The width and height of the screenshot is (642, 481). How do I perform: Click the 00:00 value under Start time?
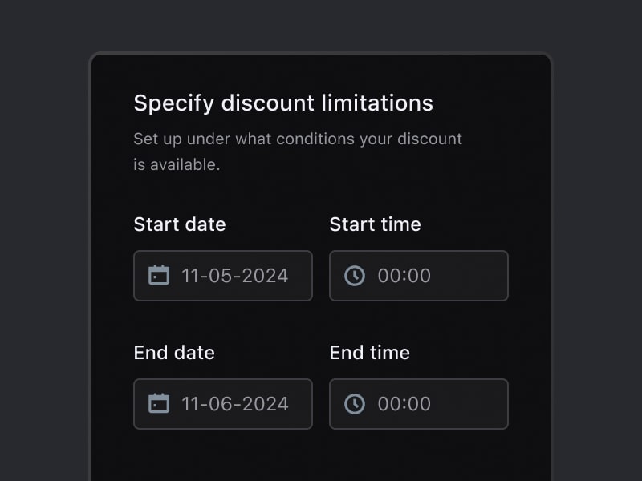[404, 276]
